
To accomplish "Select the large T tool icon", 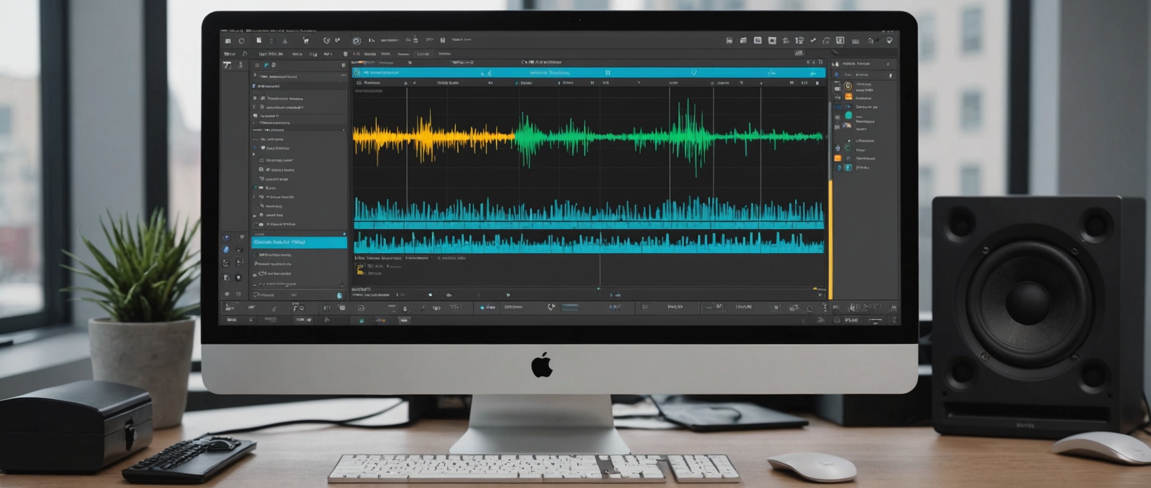I will [x=227, y=65].
